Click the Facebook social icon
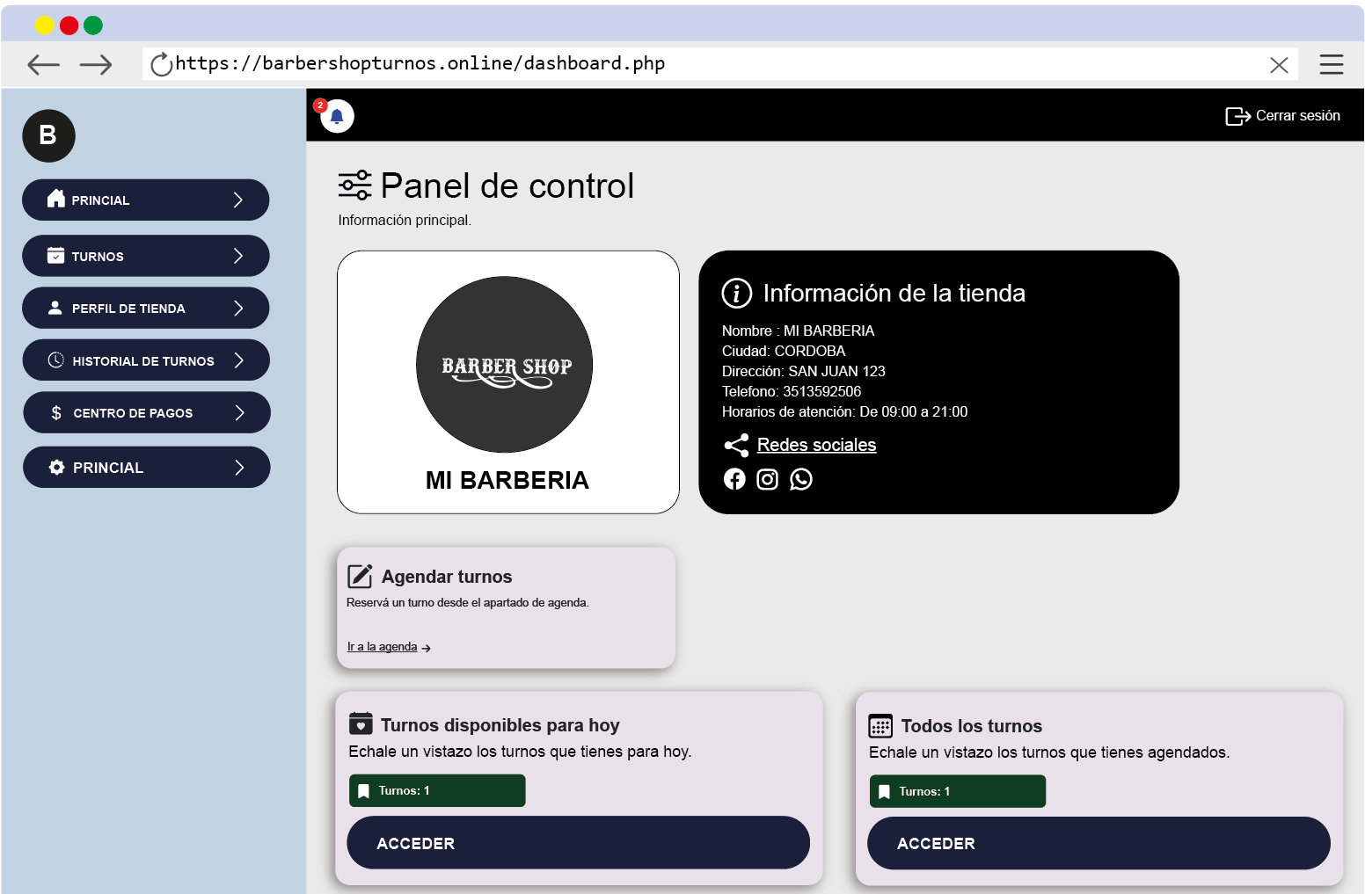This screenshot has width=1365, height=894. [x=734, y=479]
